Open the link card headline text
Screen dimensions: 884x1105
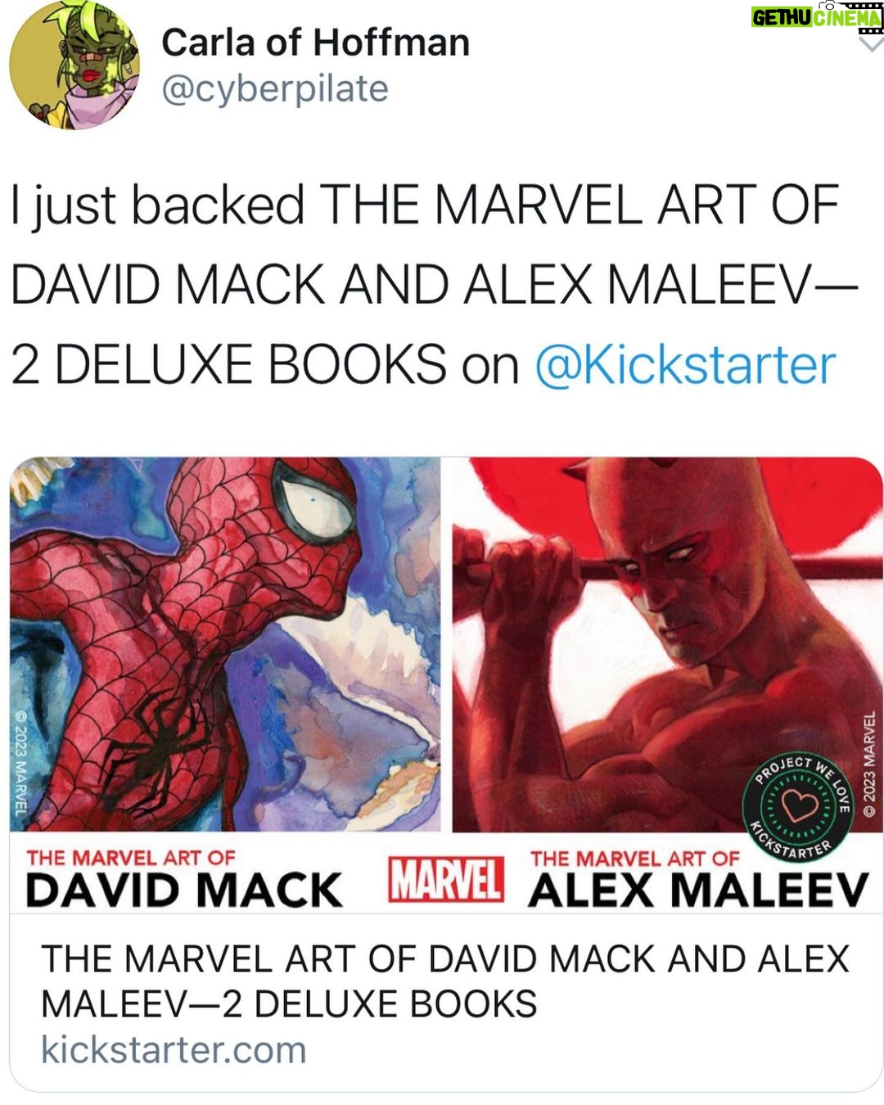click(446, 981)
